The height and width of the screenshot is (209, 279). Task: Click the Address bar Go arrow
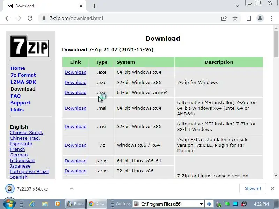[209, 204]
